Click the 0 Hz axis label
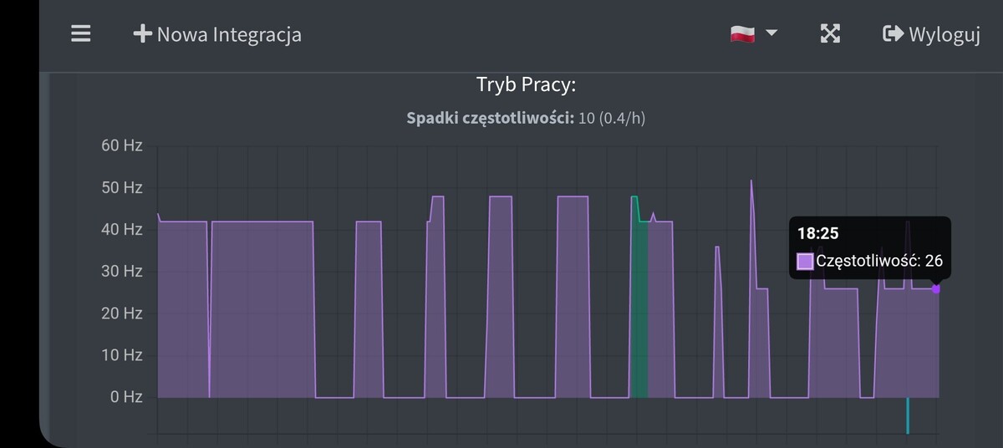Image resolution: width=1003 pixels, height=448 pixels. [x=126, y=397]
